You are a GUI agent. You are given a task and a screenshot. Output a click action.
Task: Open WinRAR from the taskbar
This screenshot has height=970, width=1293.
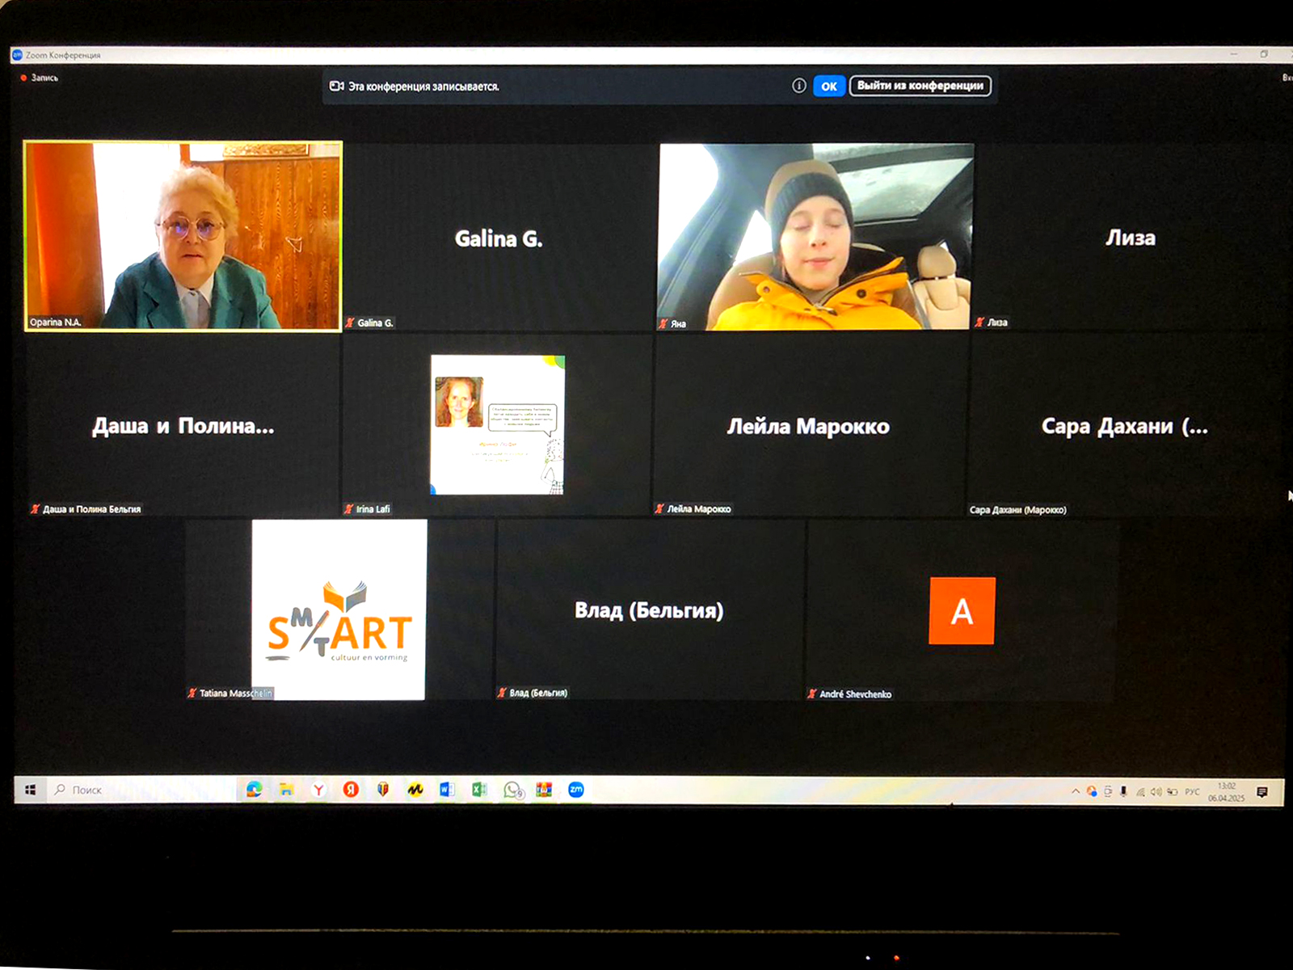pyautogui.click(x=544, y=790)
